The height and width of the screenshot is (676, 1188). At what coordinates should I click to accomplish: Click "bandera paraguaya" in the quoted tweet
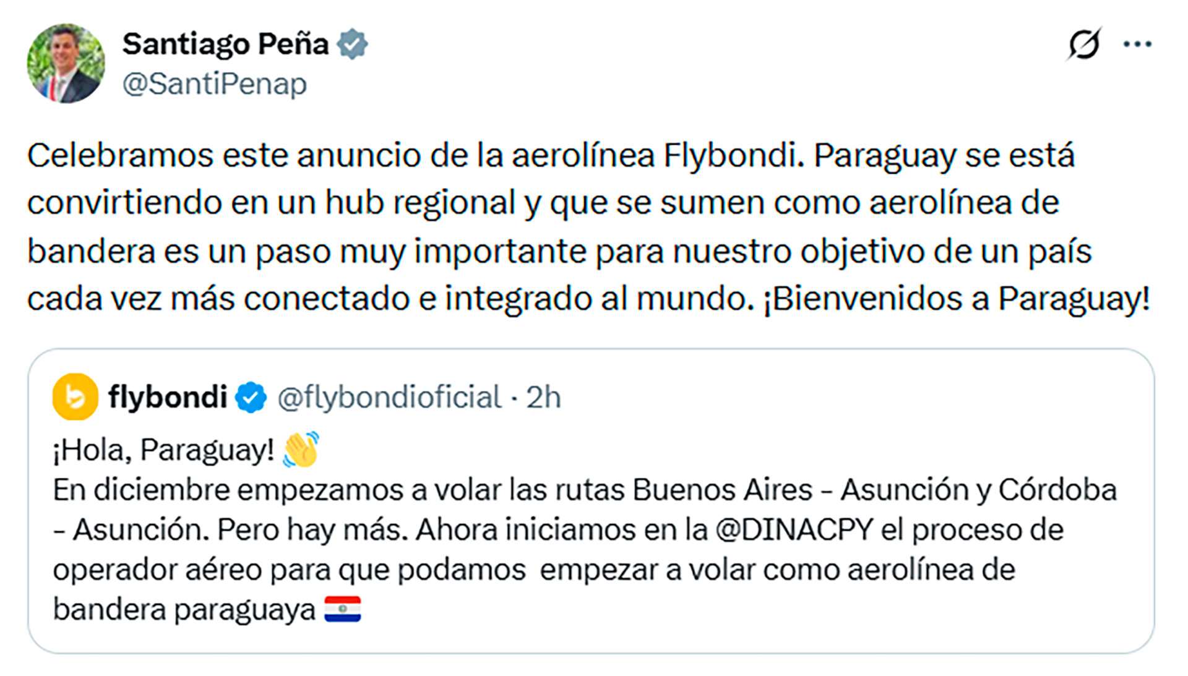click(184, 610)
